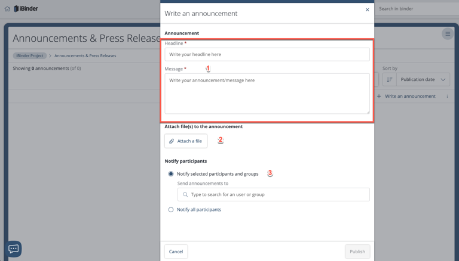The height and width of the screenshot is (261, 459).
Task: Click into the Message text area
Action: [x=267, y=94]
